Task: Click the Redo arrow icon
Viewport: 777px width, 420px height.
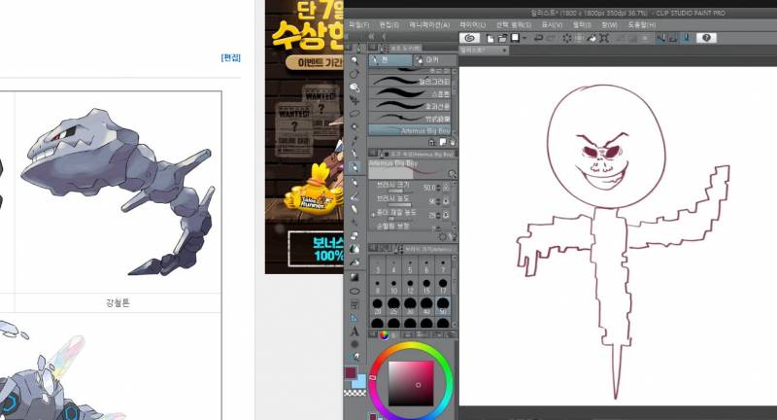Action: click(x=551, y=38)
